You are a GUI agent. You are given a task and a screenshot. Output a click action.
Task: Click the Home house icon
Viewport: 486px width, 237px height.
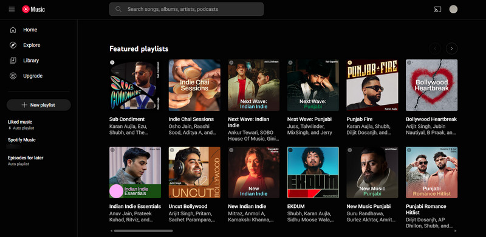click(13, 30)
